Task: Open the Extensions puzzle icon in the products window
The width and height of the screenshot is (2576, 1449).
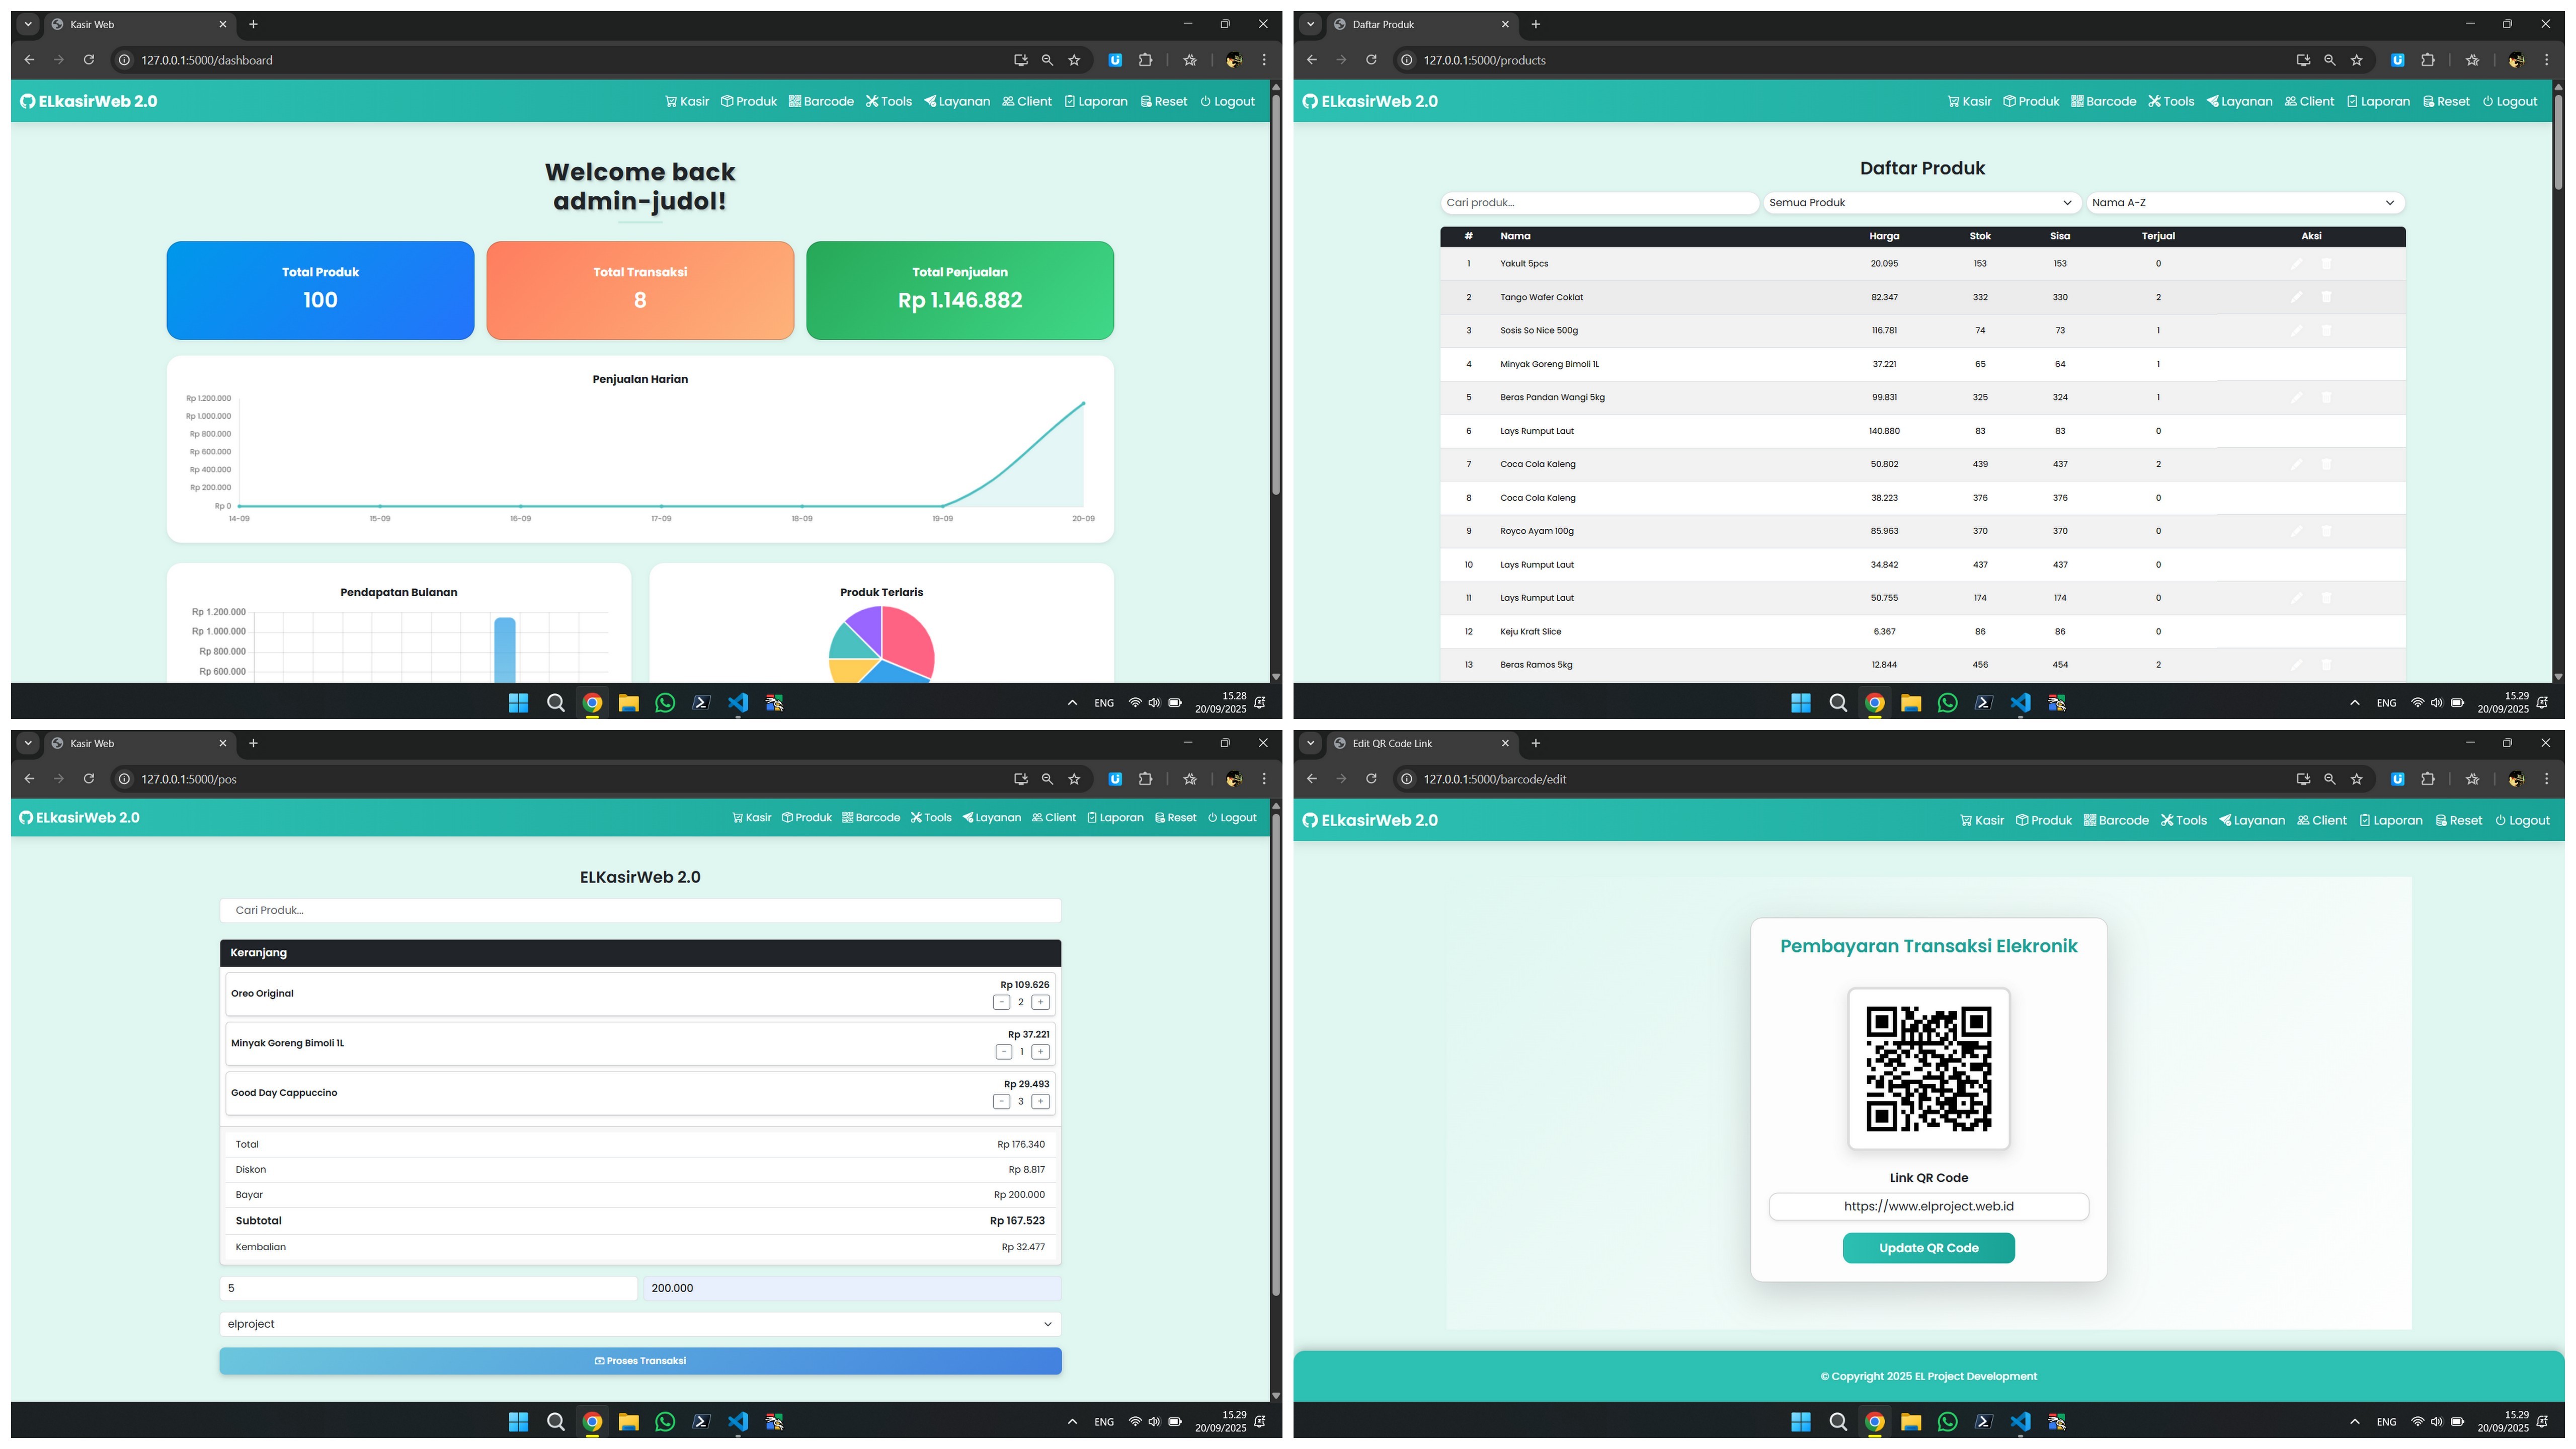Action: click(x=2427, y=60)
